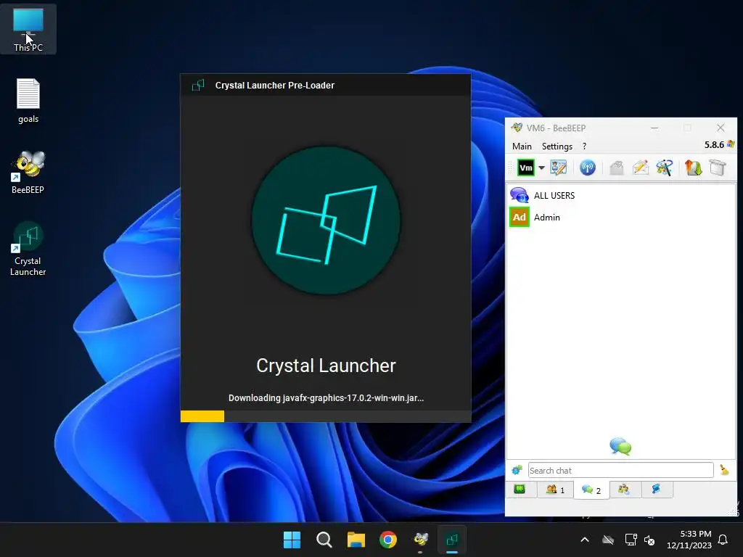This screenshot has width=743, height=557.
Task: Select the This PC desktop icon
Action: (28, 29)
